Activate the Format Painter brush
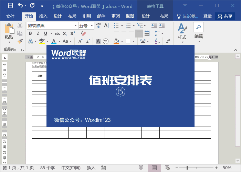241x172 pixels. [x=20, y=41]
